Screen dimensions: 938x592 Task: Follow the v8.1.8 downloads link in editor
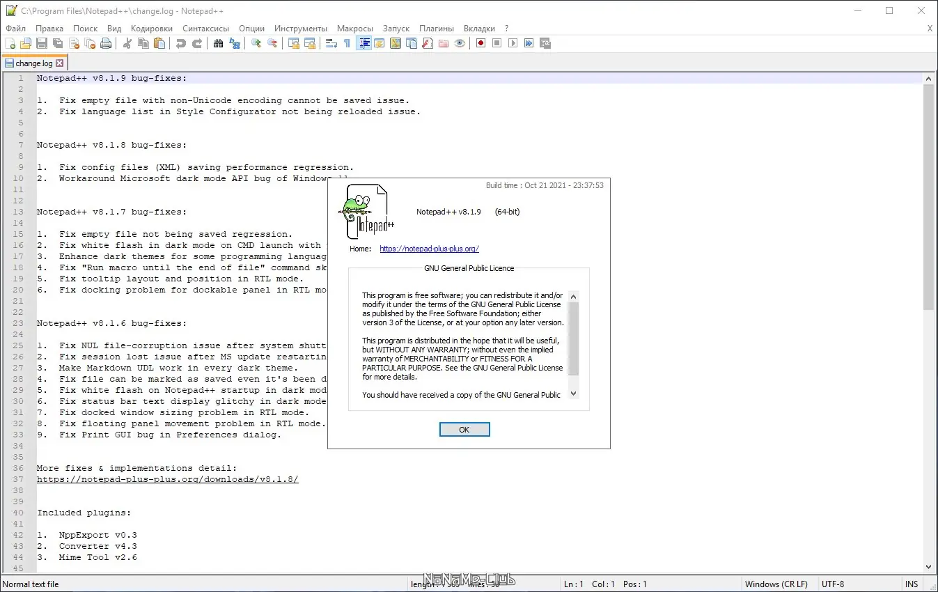[x=168, y=479]
